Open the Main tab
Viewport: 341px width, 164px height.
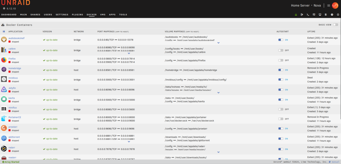tap(24, 15)
